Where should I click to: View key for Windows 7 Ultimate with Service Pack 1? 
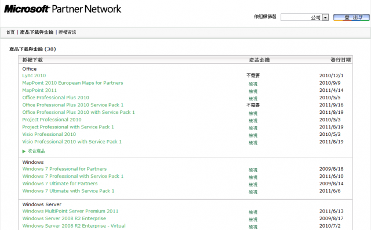[x=253, y=192]
